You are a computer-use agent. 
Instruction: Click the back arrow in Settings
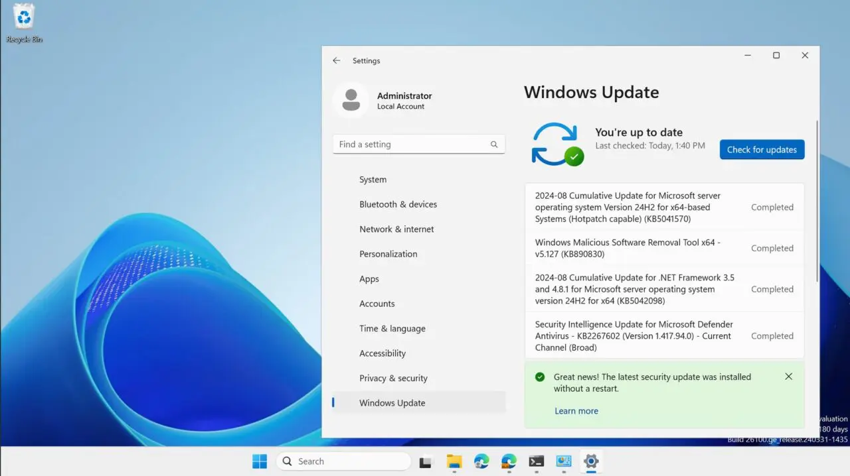pyautogui.click(x=337, y=60)
